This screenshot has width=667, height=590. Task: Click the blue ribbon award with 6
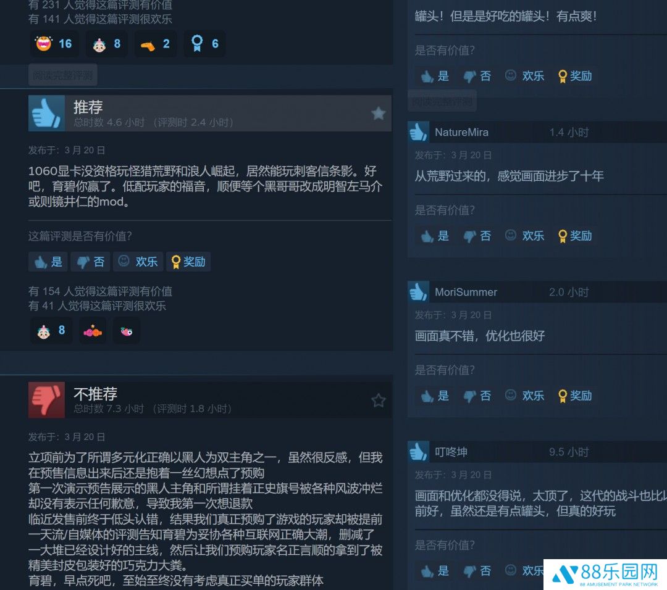pos(204,44)
